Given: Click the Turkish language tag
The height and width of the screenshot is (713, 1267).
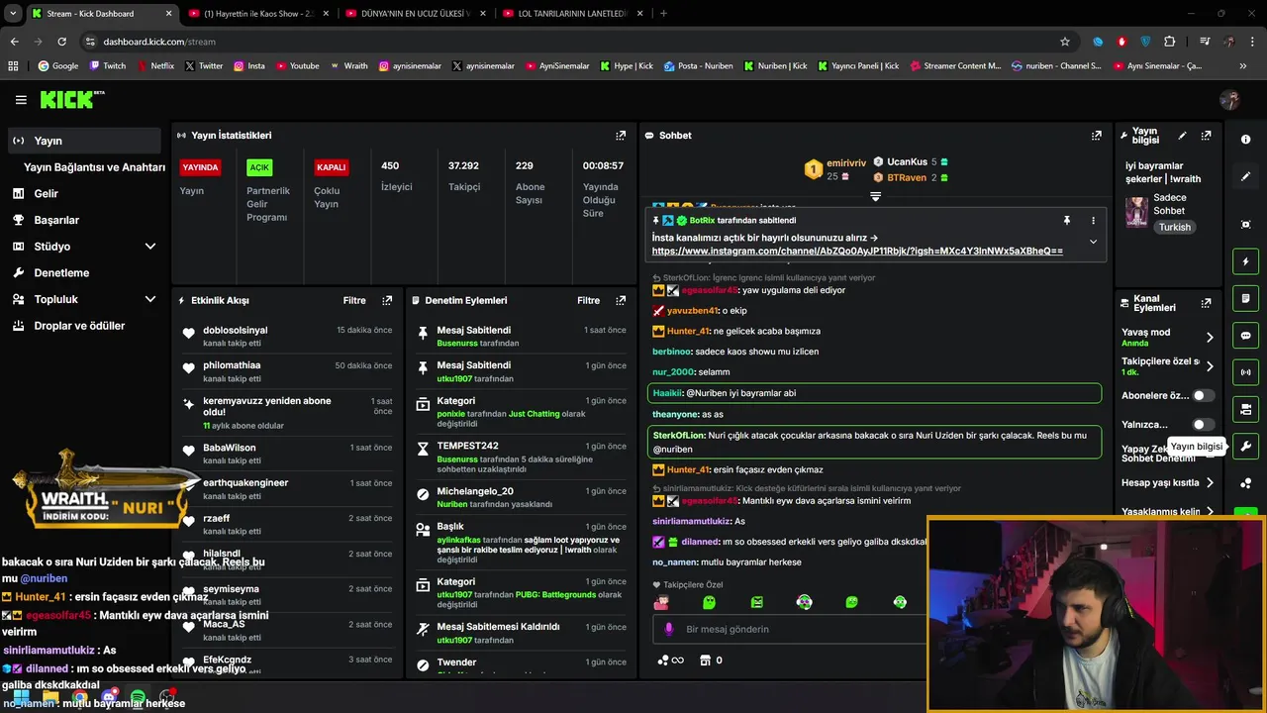Looking at the screenshot, I should pyautogui.click(x=1175, y=228).
